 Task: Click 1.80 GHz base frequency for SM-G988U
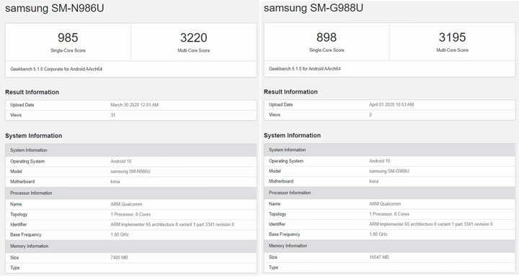(x=378, y=235)
